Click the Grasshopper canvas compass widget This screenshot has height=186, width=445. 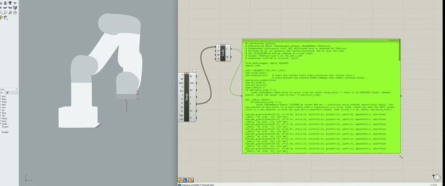(x=437, y=177)
